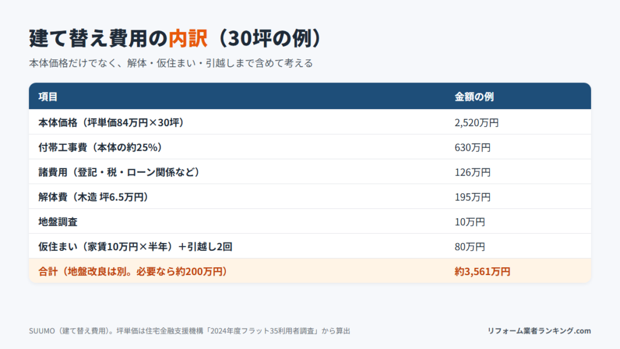Select the 項目 column header
The width and height of the screenshot is (620, 349).
click(48, 96)
